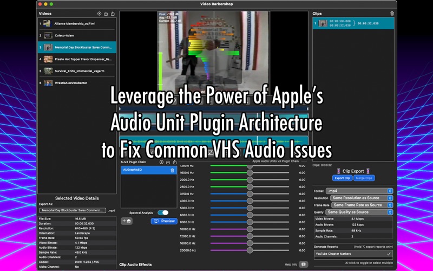Image resolution: width=433 pixels, height=271 pixels.
Task: Adjust the 2500.0 Hz EQ slider
Action: [250, 187]
